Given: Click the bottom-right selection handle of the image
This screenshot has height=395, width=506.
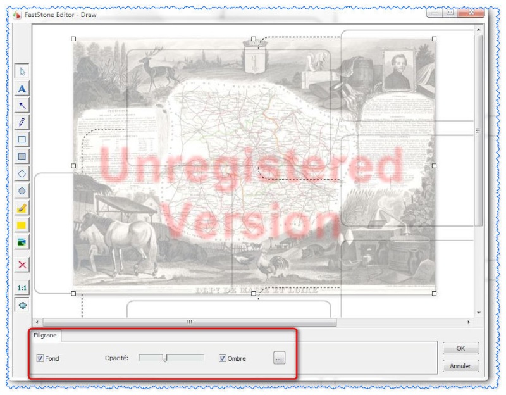Looking at the screenshot, I should pyautogui.click(x=434, y=293).
